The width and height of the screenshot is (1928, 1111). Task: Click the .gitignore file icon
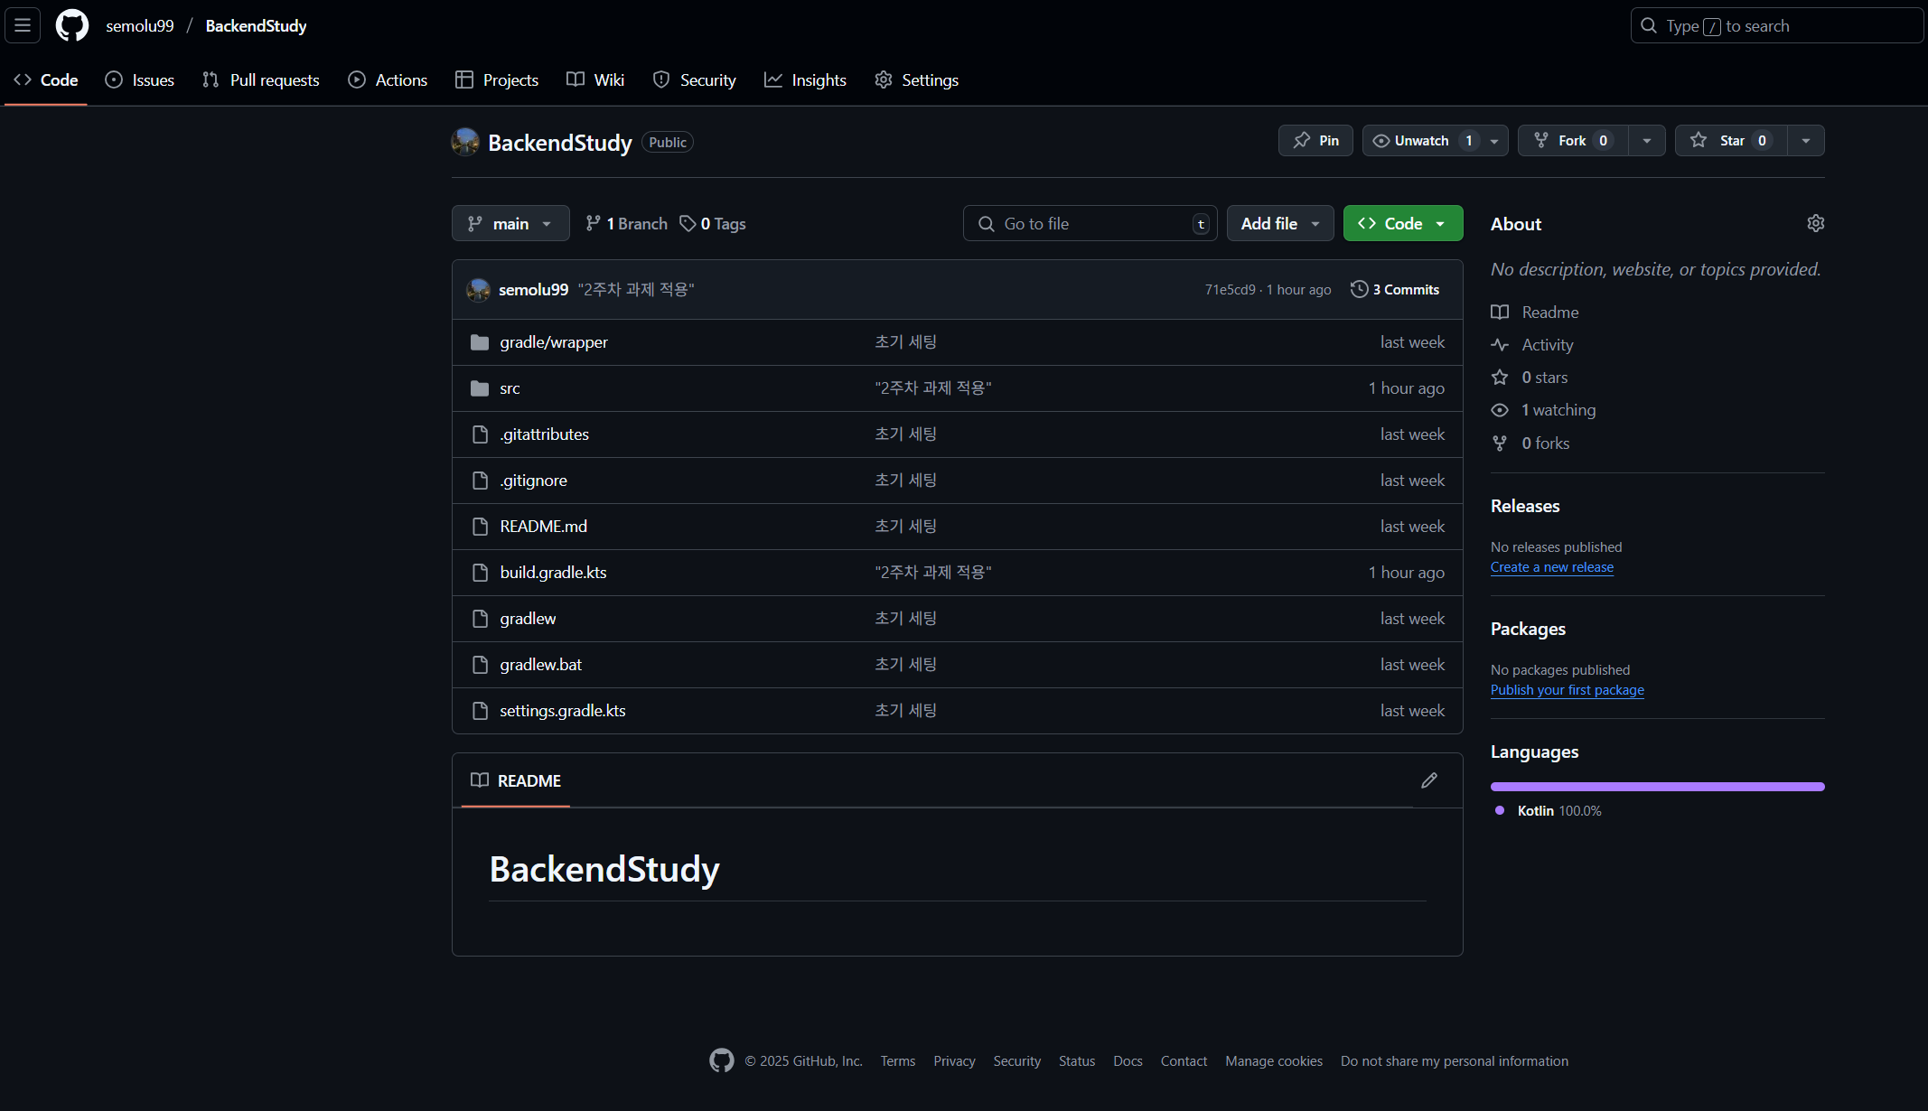click(x=480, y=481)
